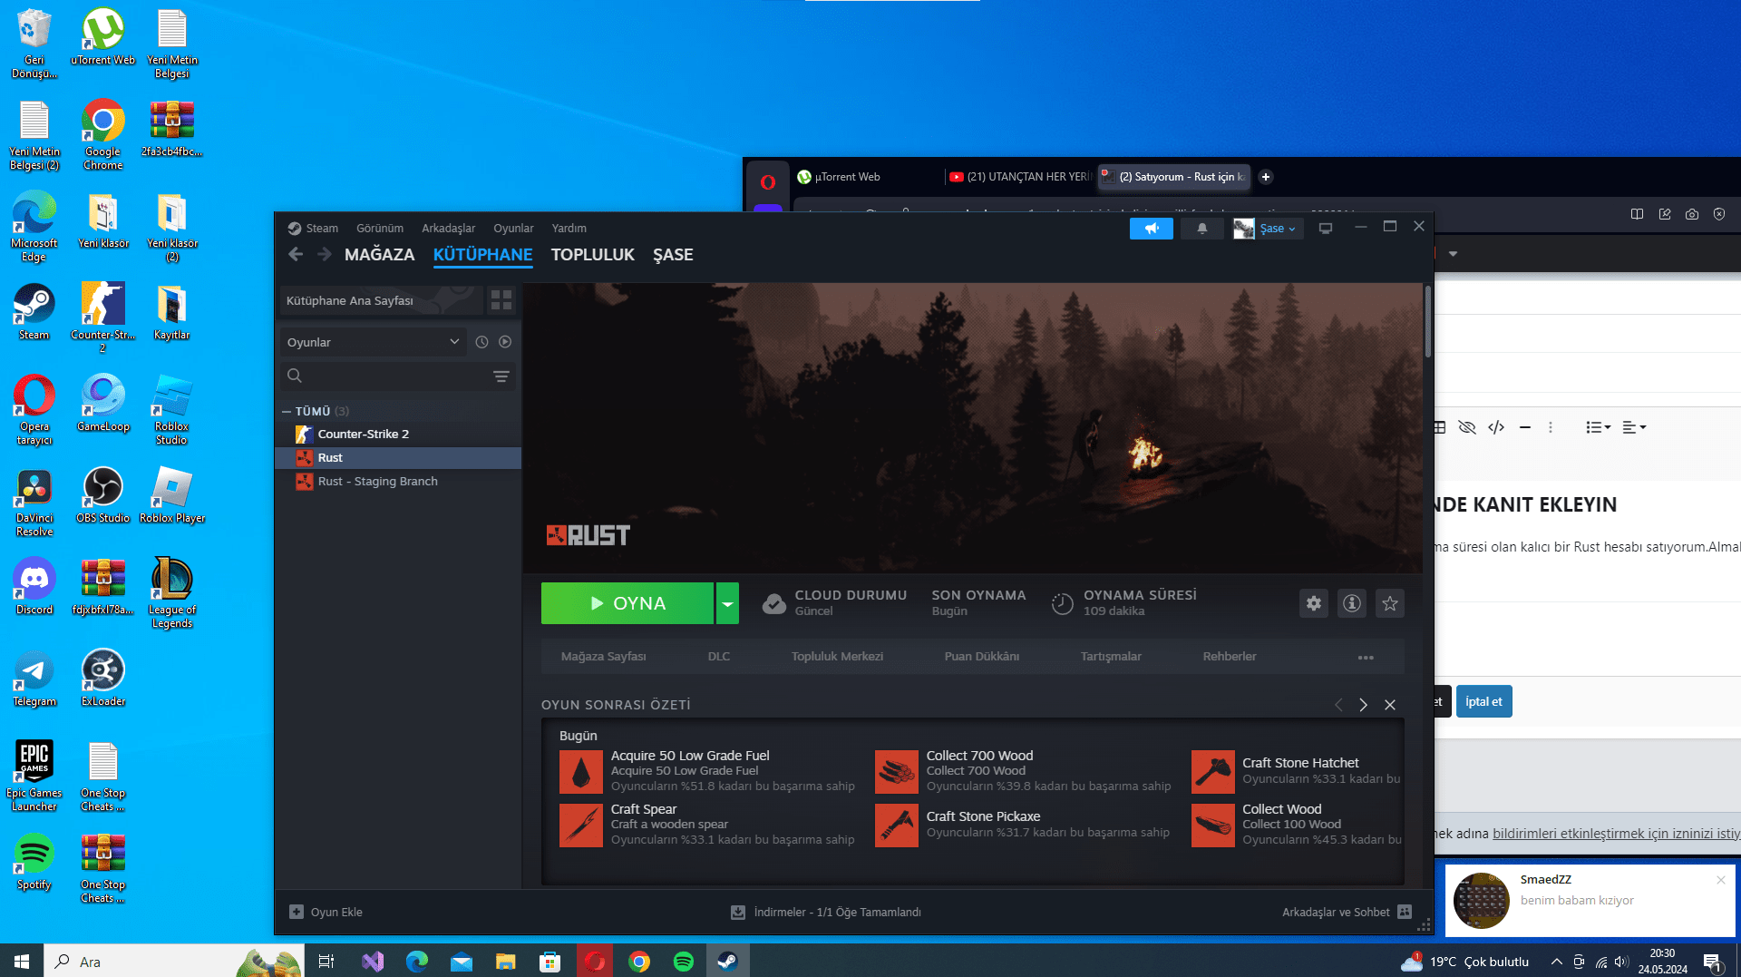The width and height of the screenshot is (1741, 977).
Task: Go back with Steam navigation arrow
Action: (296, 255)
